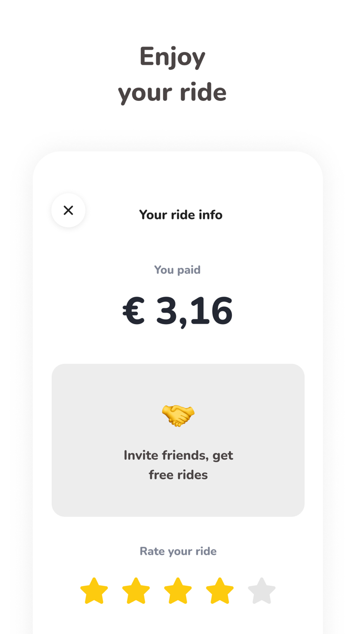Click the middle star to set rating
The image size is (356, 634).
177,590
